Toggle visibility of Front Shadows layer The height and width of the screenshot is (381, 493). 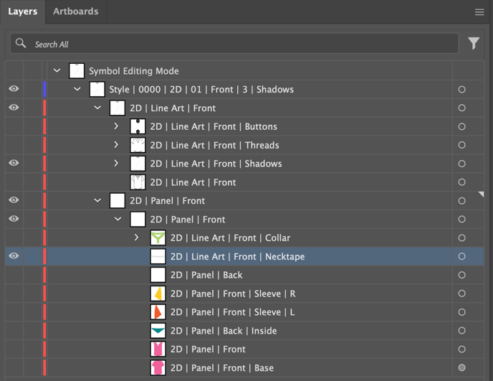click(14, 164)
